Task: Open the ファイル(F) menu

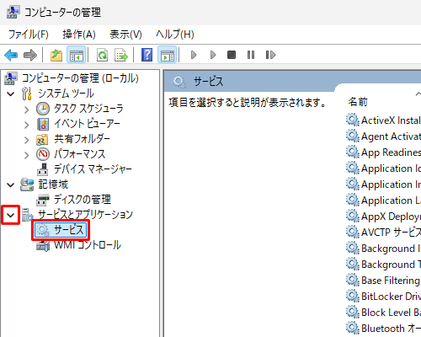Action: [29, 35]
